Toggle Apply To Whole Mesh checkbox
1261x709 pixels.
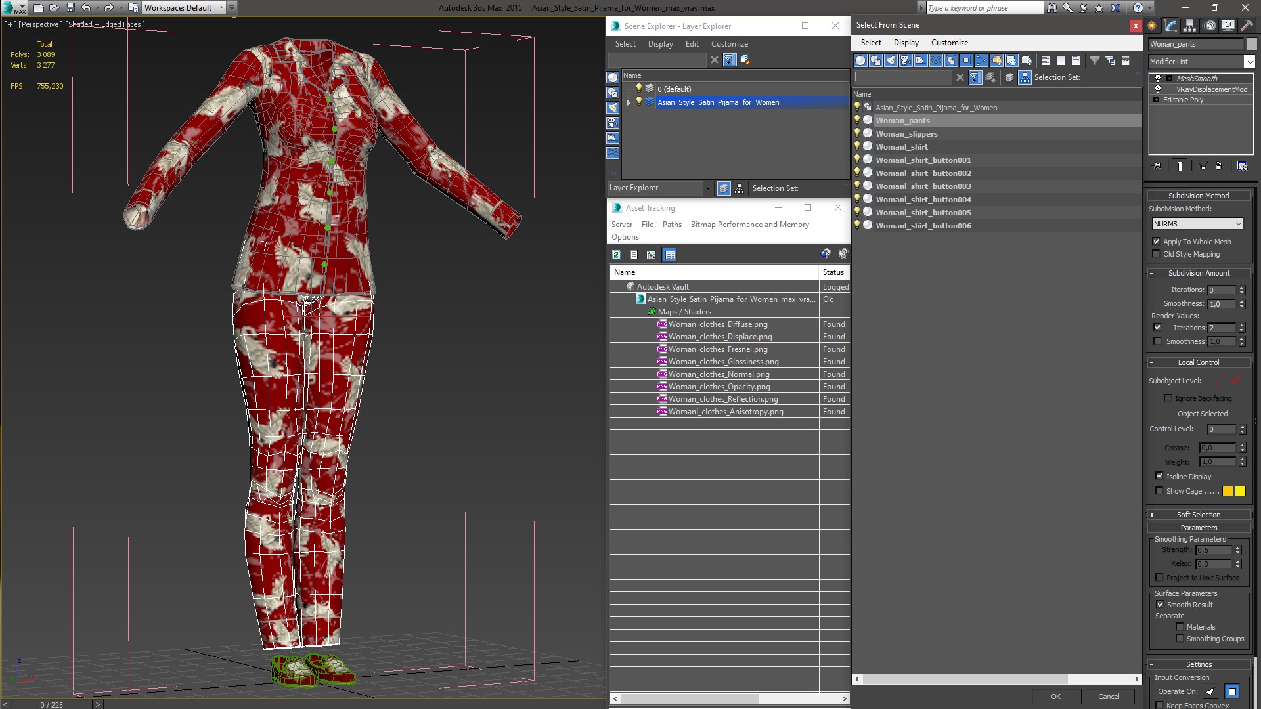[1157, 242]
